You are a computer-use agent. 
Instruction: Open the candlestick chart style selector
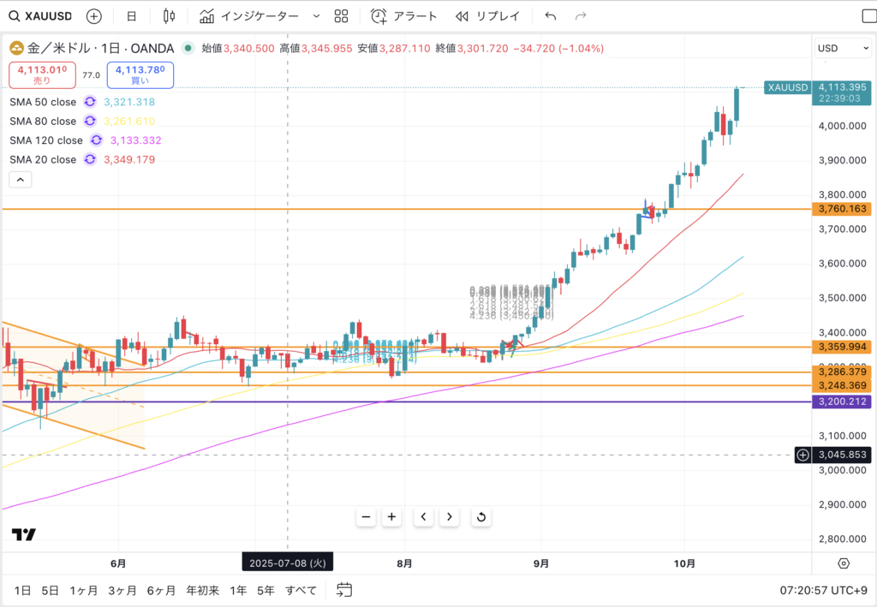click(169, 16)
